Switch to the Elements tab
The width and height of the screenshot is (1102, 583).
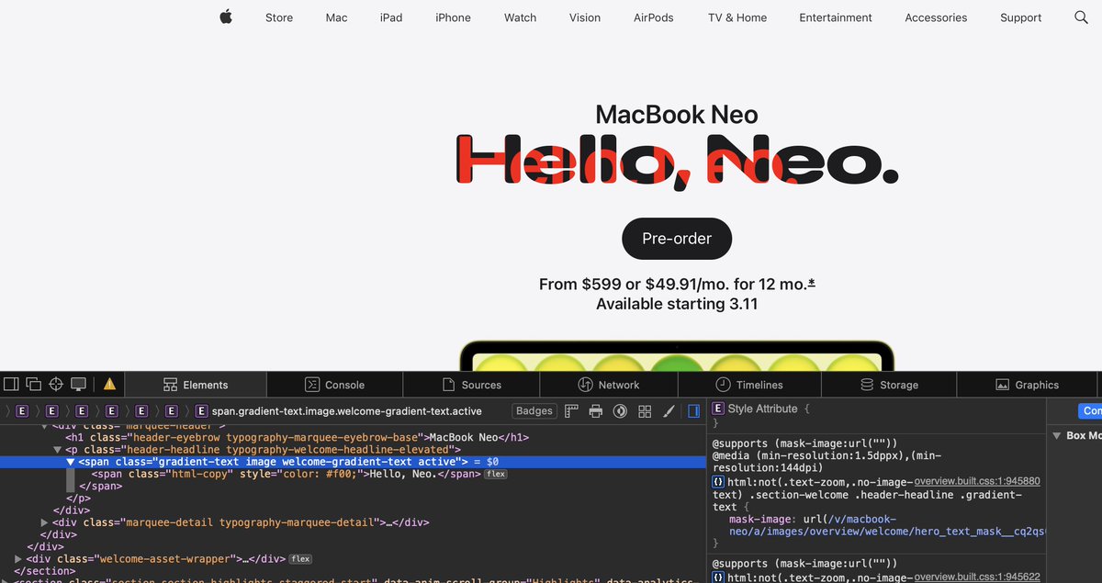[196, 385]
